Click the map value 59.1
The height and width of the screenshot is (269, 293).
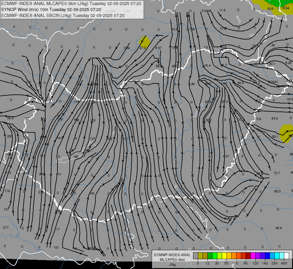[x=275, y=137]
